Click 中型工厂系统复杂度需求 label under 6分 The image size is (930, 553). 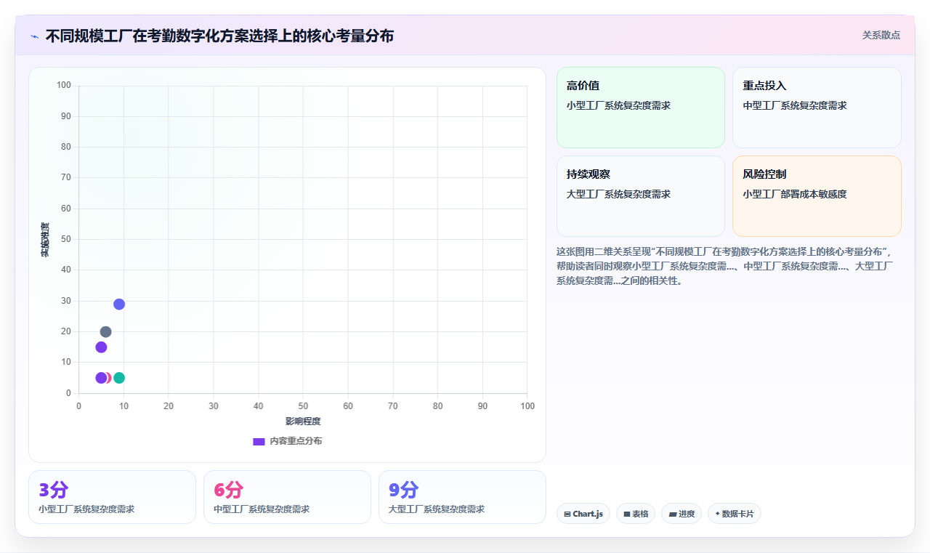[x=262, y=509]
